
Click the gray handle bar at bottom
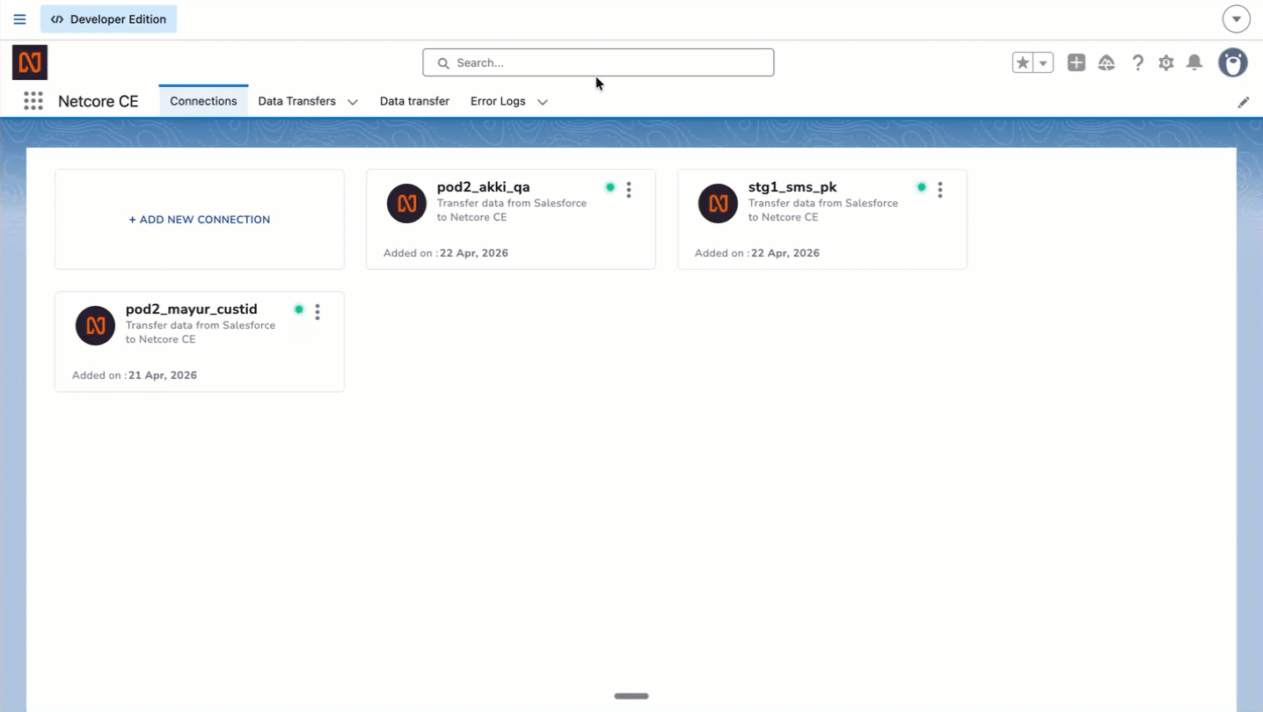click(631, 696)
